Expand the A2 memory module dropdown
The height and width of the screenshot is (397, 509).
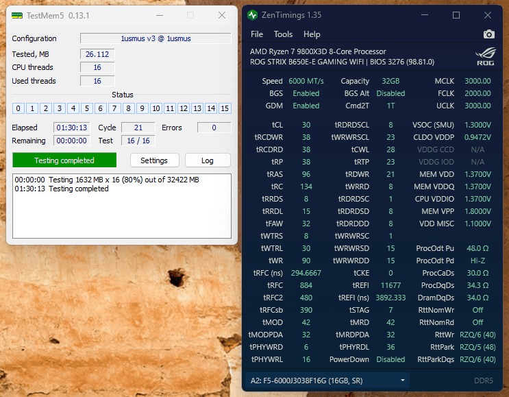(x=327, y=381)
